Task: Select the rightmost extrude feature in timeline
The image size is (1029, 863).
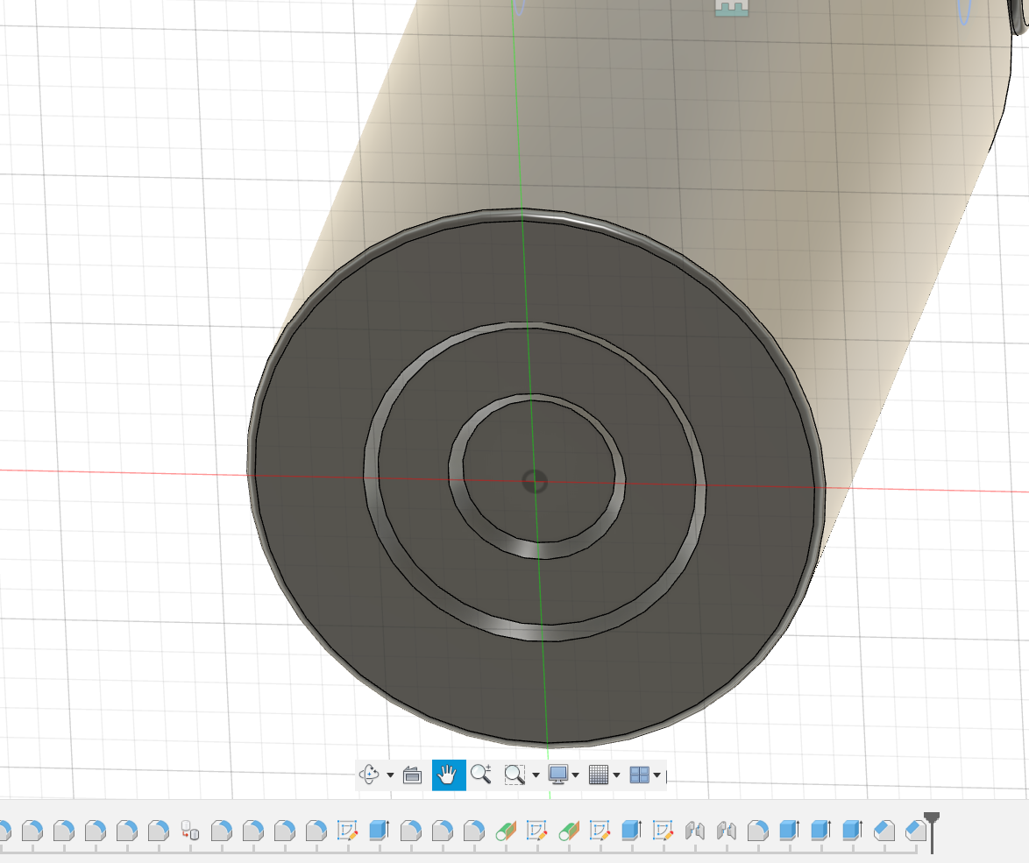Action: pyautogui.click(x=851, y=830)
